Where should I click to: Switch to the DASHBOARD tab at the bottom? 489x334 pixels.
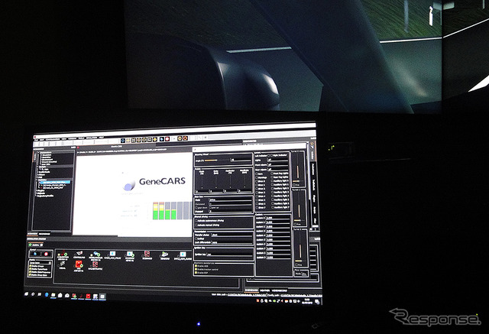click(253, 290)
